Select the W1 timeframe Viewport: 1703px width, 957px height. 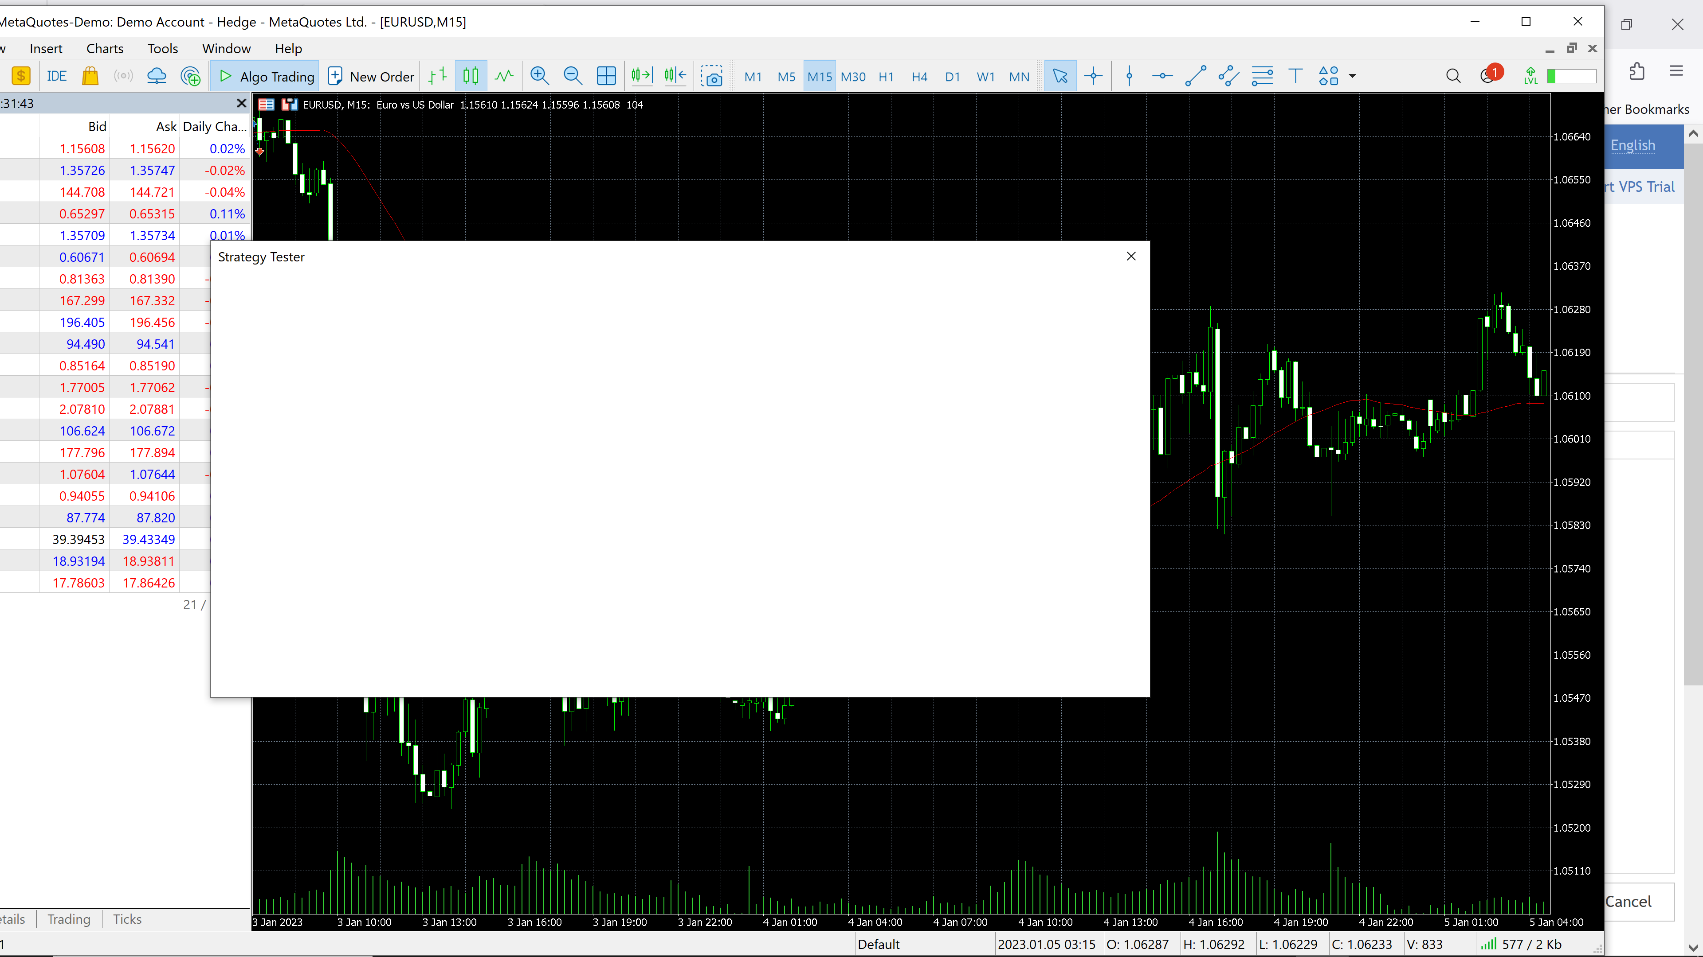(986, 77)
